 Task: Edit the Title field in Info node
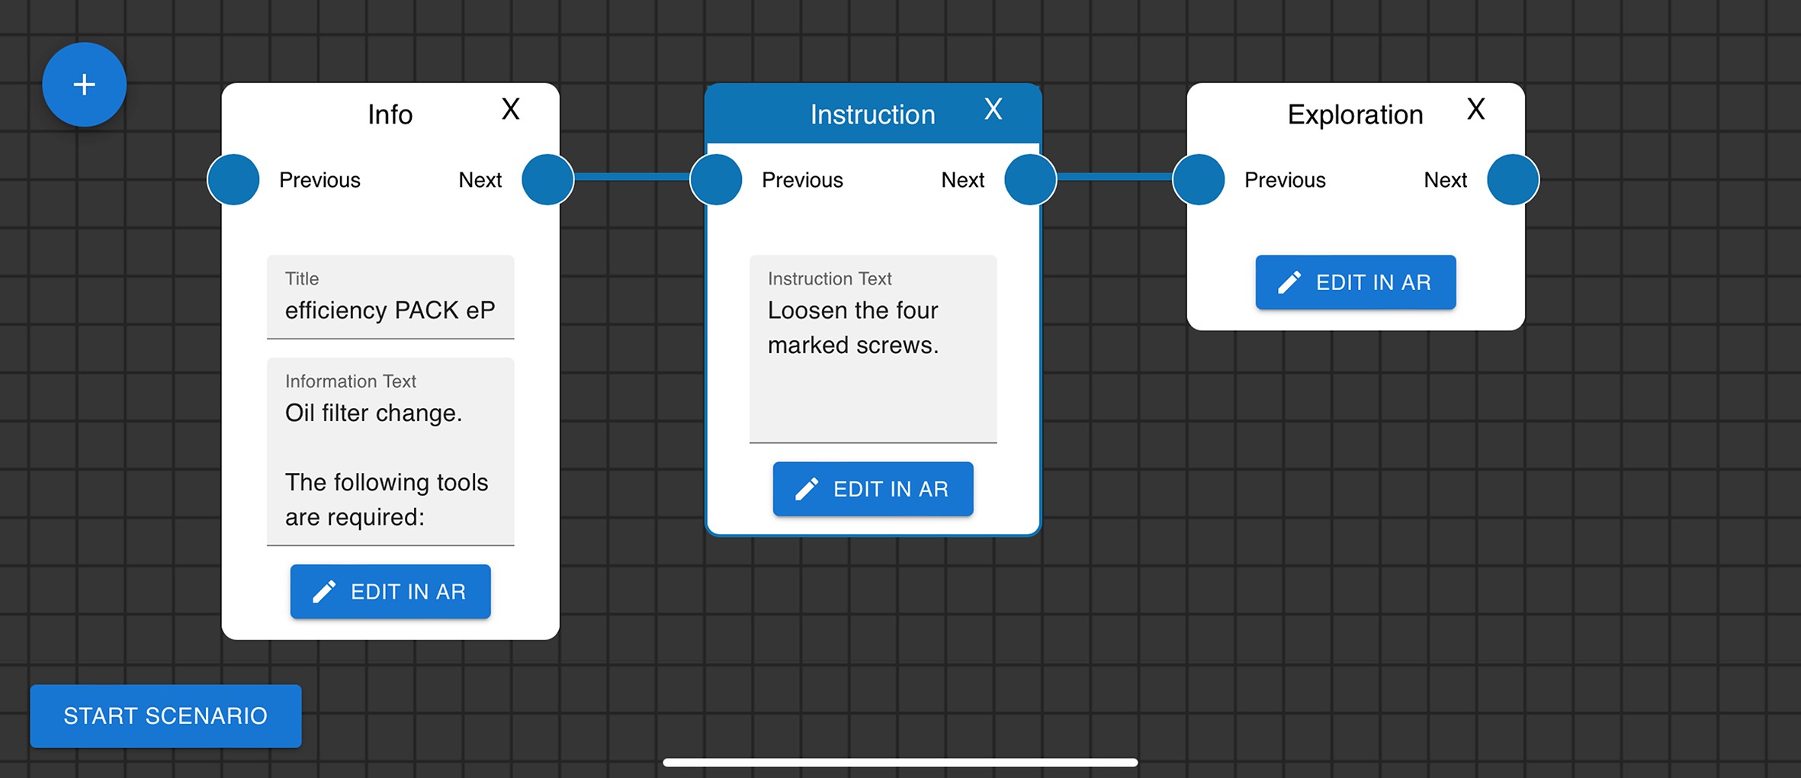[x=390, y=310]
